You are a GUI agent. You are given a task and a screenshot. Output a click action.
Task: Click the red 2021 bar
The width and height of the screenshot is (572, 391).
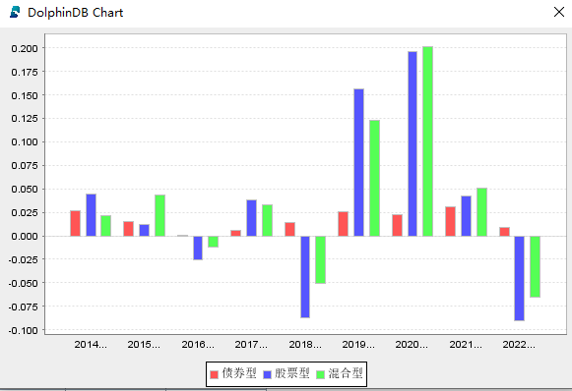[x=451, y=221]
